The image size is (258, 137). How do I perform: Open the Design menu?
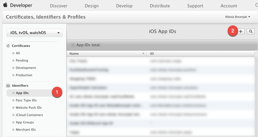coord(92,6)
